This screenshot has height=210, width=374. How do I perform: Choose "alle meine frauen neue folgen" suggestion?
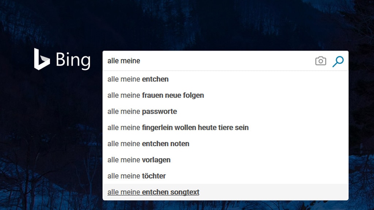[x=225, y=95]
